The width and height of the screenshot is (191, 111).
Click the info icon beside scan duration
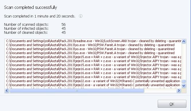click(x=81, y=16)
